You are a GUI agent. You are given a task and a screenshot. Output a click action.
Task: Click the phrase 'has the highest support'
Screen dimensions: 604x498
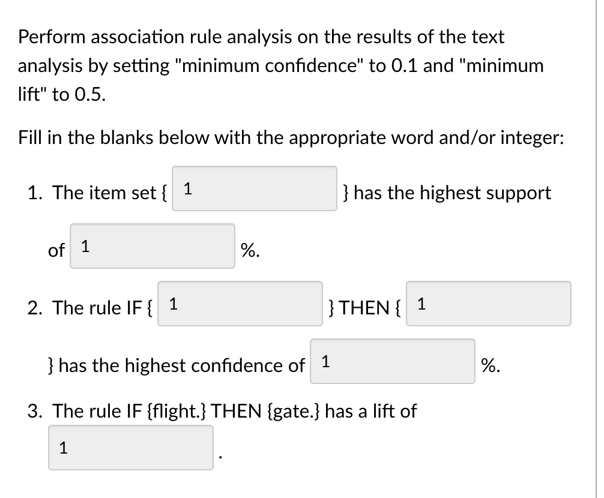point(449,193)
